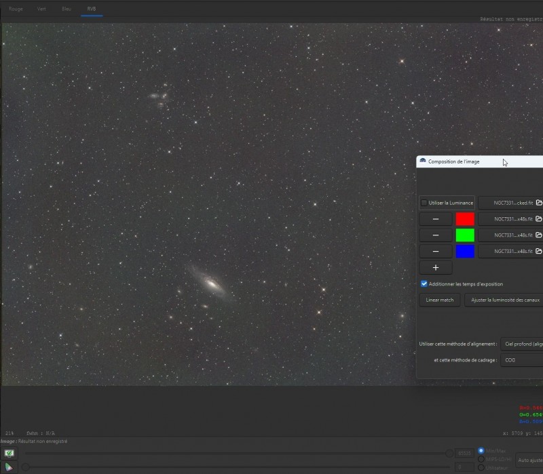Click the 'Composition de l'image' dialog title
The height and width of the screenshot is (474, 543).
coord(453,161)
